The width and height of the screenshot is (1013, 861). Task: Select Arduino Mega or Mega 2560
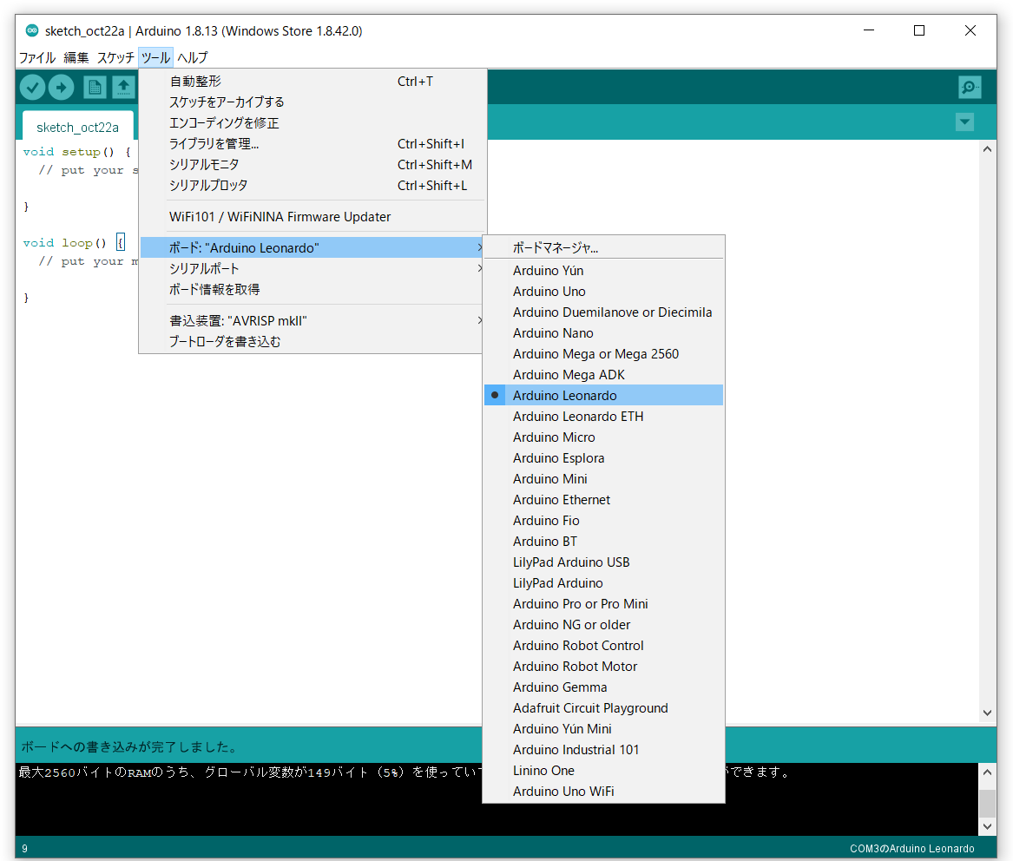click(x=603, y=353)
